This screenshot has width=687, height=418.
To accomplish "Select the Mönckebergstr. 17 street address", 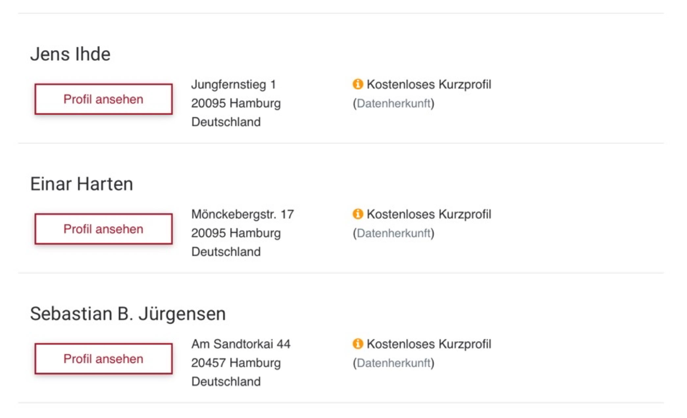I will click(x=242, y=214).
